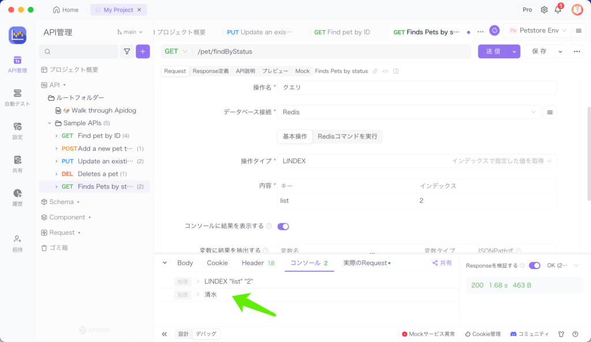Expand the Sample APIs folder chevron
Image resolution: width=591 pixels, height=342 pixels.
coord(50,123)
